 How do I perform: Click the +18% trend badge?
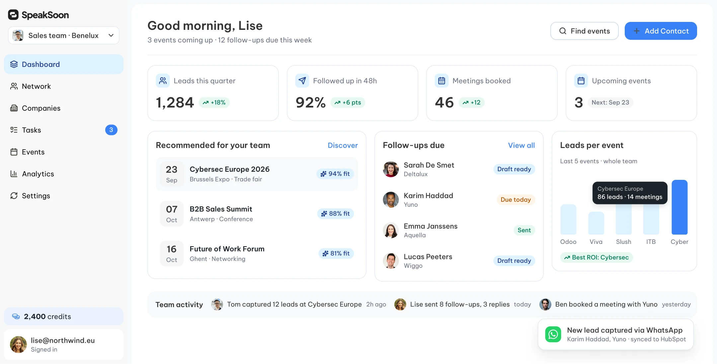pyautogui.click(x=214, y=103)
